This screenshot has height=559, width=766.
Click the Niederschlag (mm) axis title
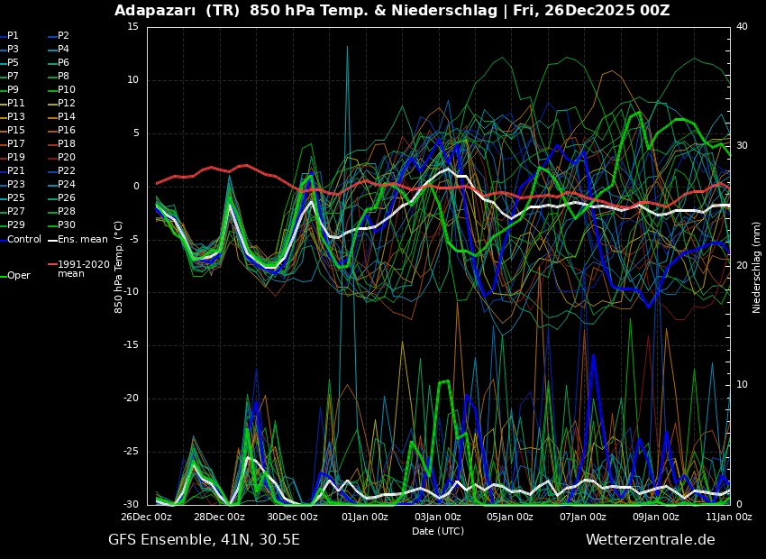(756, 267)
